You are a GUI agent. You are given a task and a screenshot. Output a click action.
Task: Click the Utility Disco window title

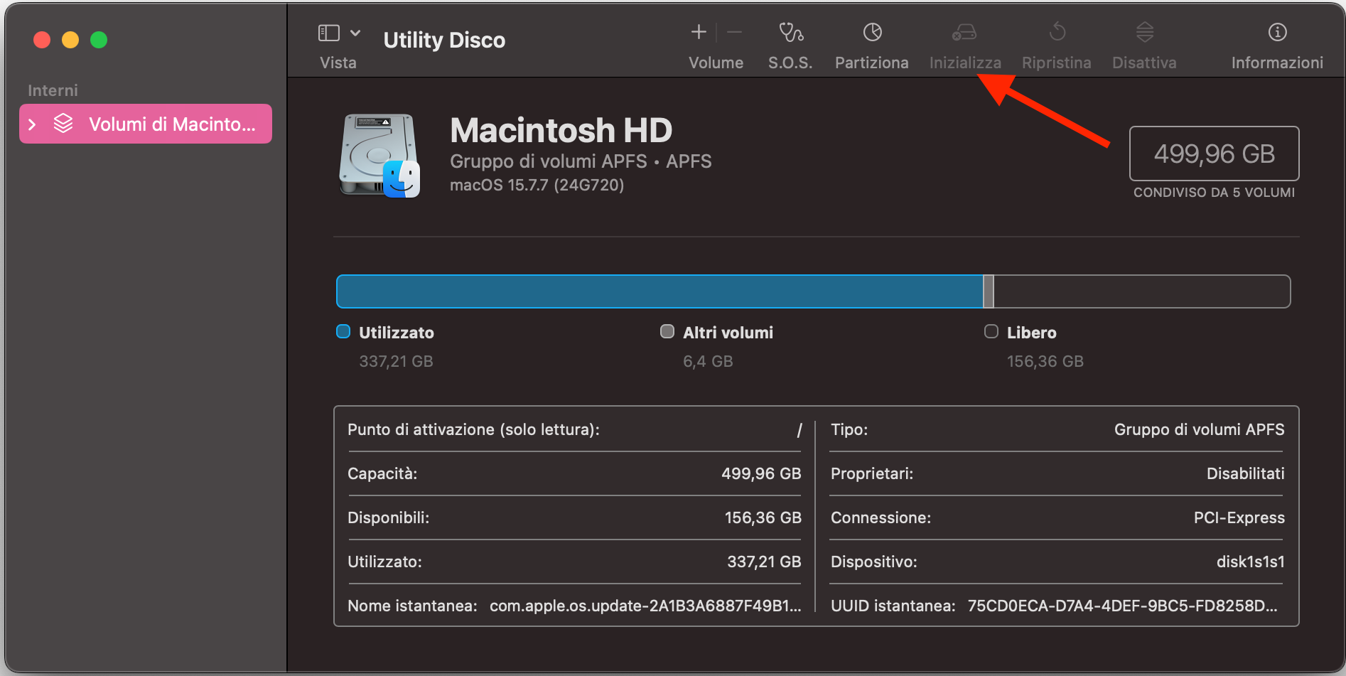click(444, 40)
